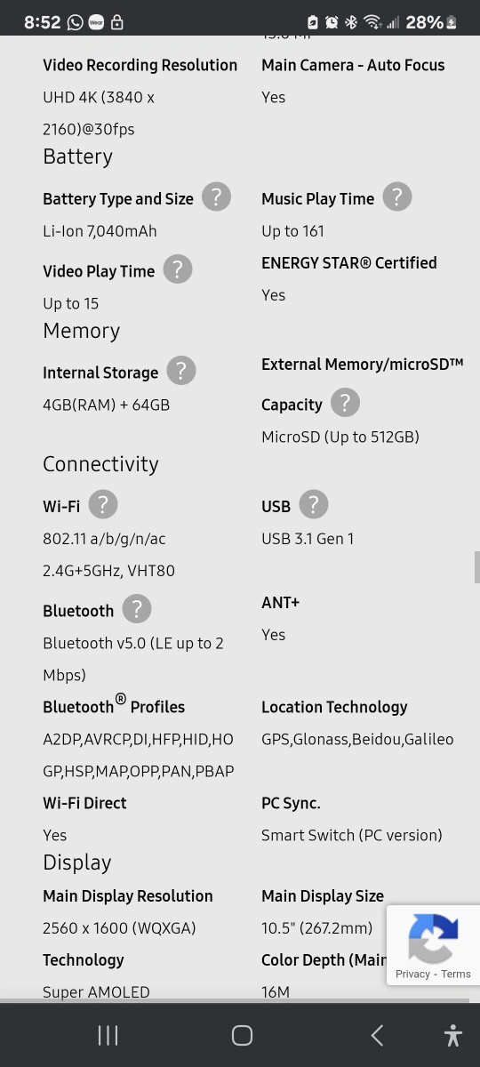The height and width of the screenshot is (1067, 480).
Task: Tap the Main Display Resolution label
Action: pos(128,895)
